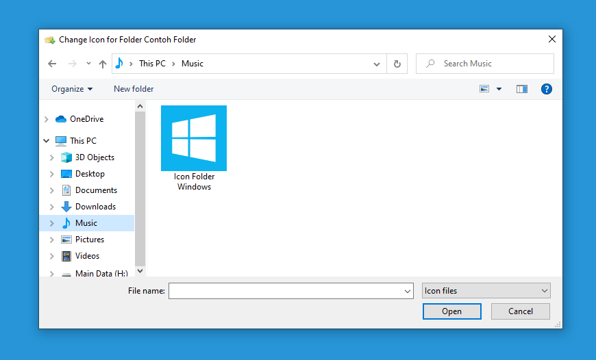The width and height of the screenshot is (596, 360).
Task: Select This PC in the address breadcrumb
Action: click(x=152, y=64)
